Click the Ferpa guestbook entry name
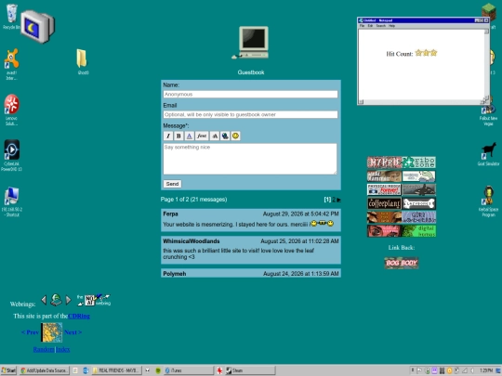 pyautogui.click(x=170, y=214)
